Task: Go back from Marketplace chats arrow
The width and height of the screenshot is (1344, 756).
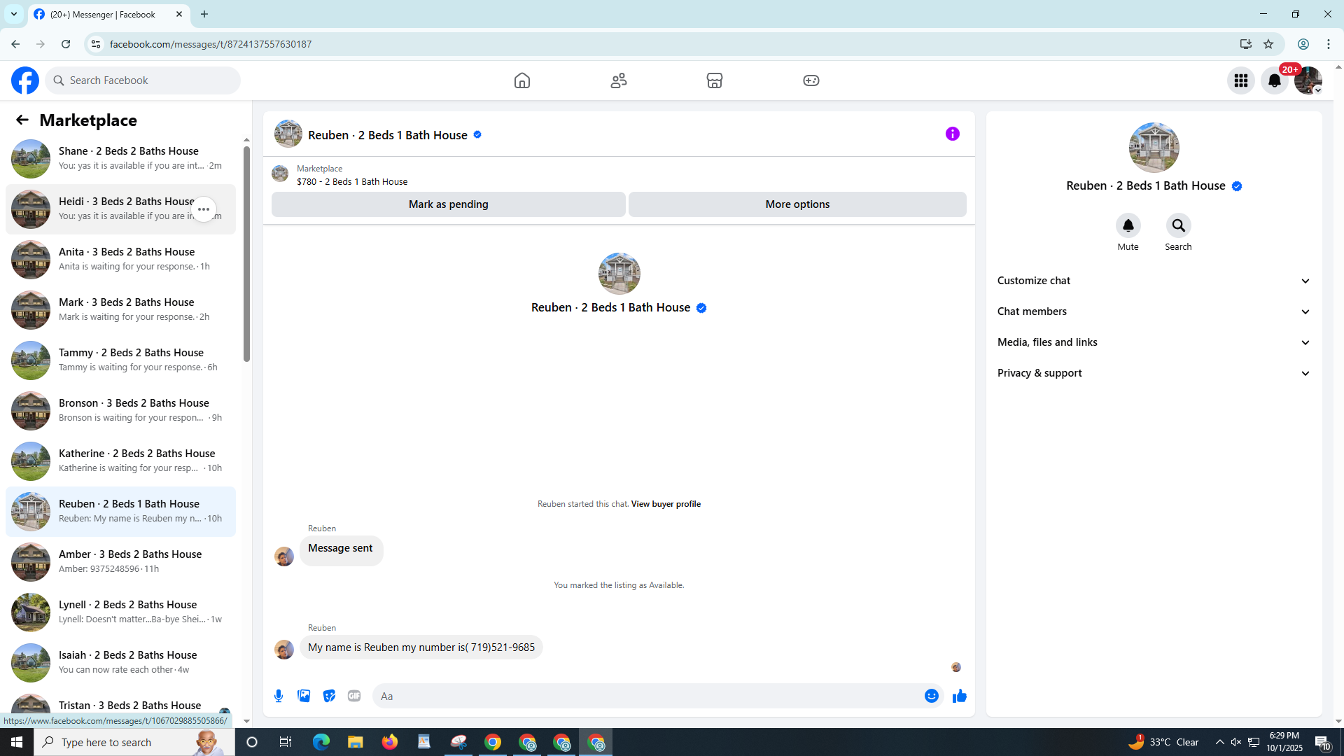Action: coord(22,120)
